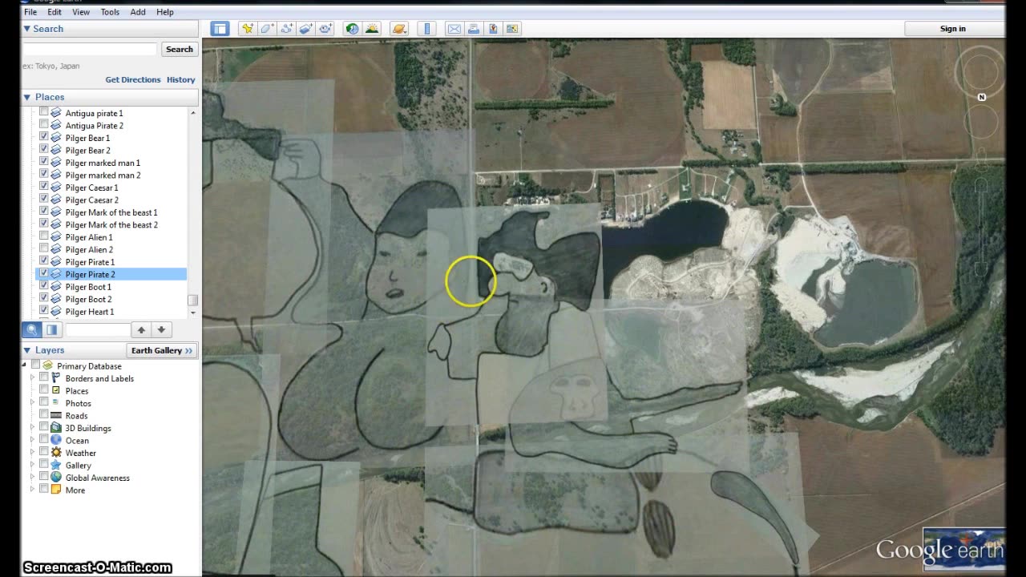The image size is (1026, 577).
Task: Enable the Borders and Labels checkbox
Action: 44,378
